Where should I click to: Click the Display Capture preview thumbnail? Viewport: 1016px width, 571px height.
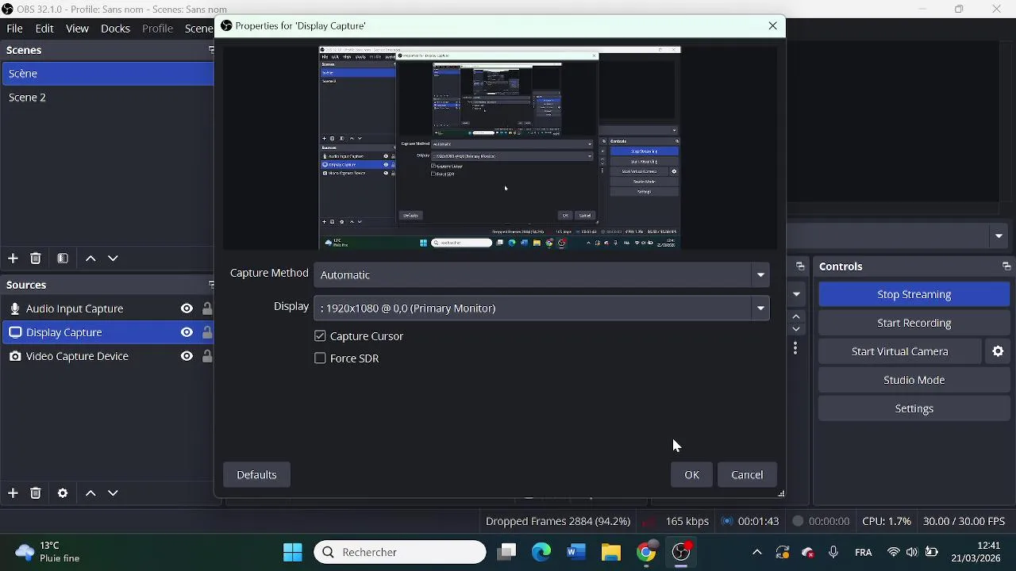500,148
